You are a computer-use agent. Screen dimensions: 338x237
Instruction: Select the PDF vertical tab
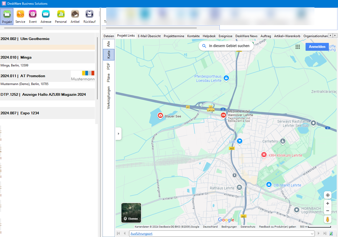click(109, 66)
